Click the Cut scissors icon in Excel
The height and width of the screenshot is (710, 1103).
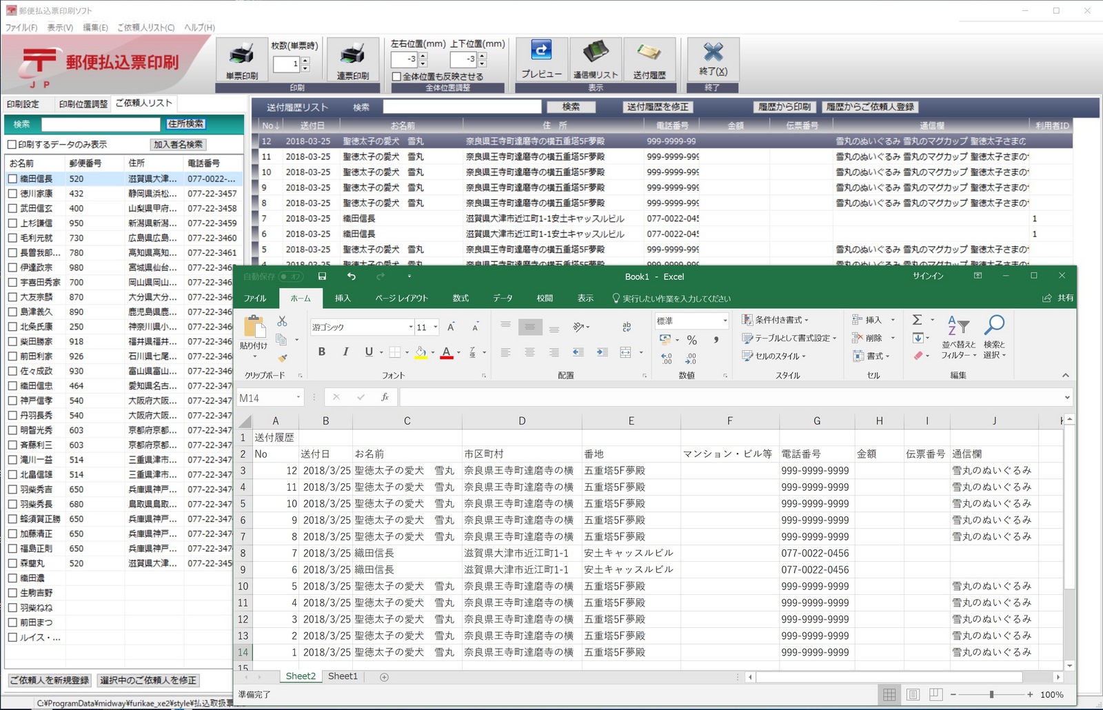pos(282,321)
